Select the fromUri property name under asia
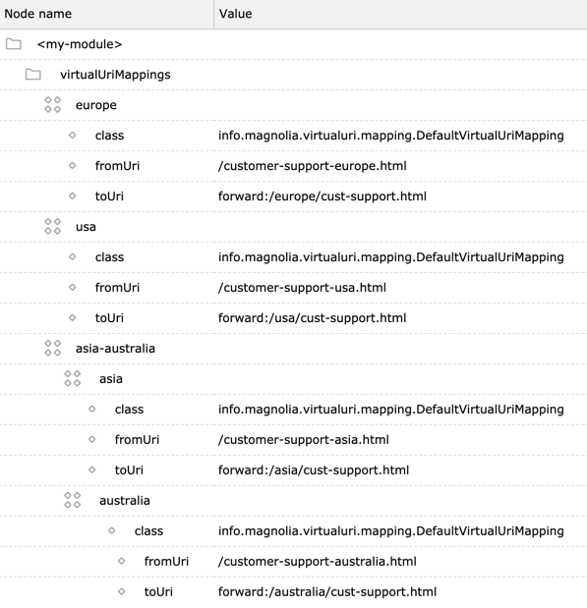Image resolution: width=587 pixels, height=608 pixels. coord(137,440)
